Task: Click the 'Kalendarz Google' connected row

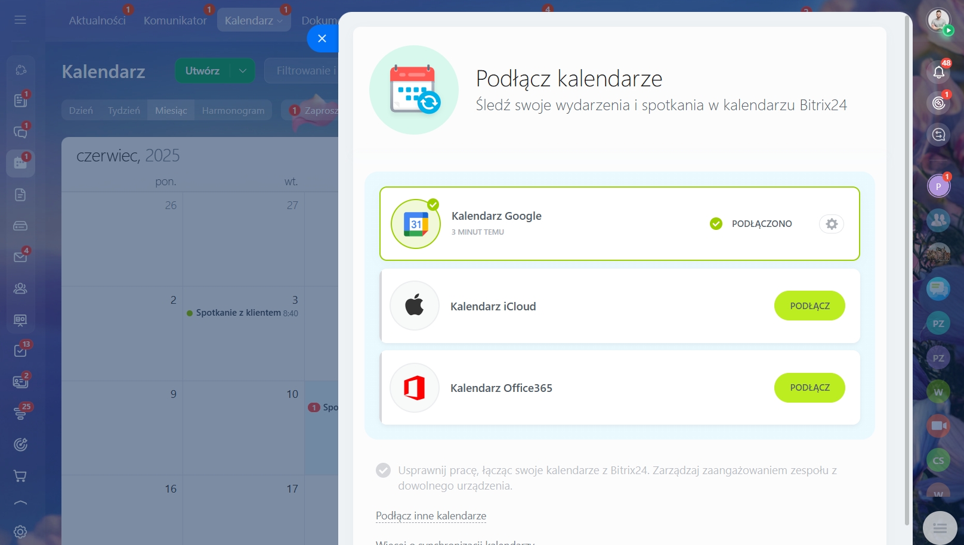Action: click(x=619, y=224)
